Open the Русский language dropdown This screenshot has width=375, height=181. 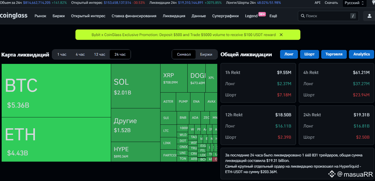(x=354, y=3)
